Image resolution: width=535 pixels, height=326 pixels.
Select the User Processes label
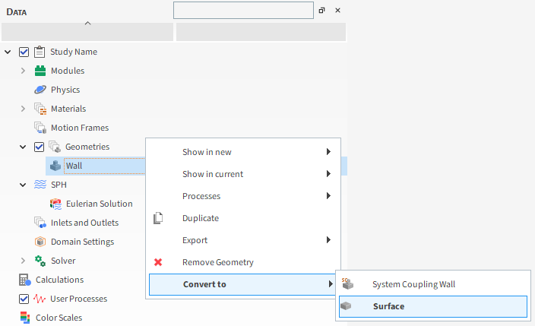pyautogui.click(x=78, y=299)
